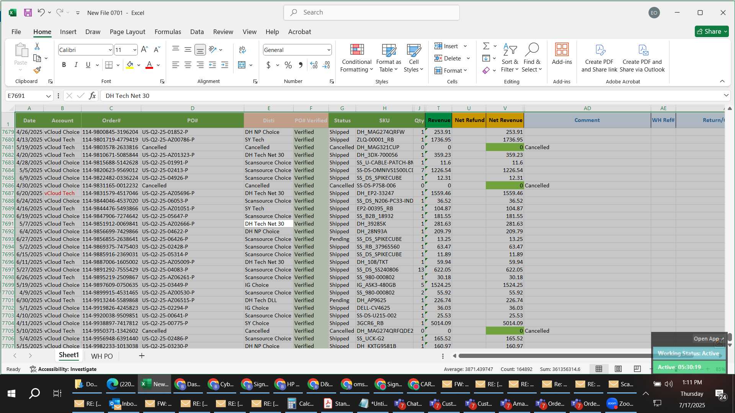Click the Cut scissors icon
Viewport: 735px width, 413px height.
[37, 46]
